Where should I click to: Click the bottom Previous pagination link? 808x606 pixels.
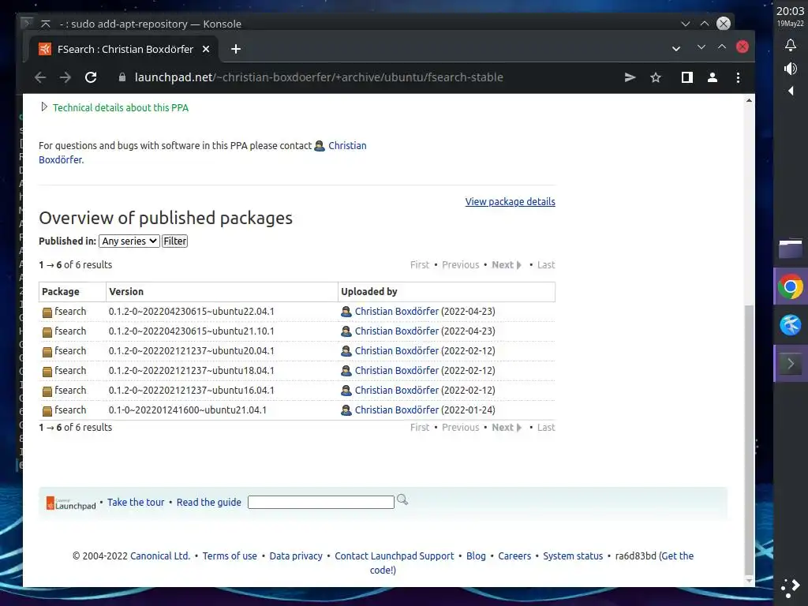click(460, 427)
